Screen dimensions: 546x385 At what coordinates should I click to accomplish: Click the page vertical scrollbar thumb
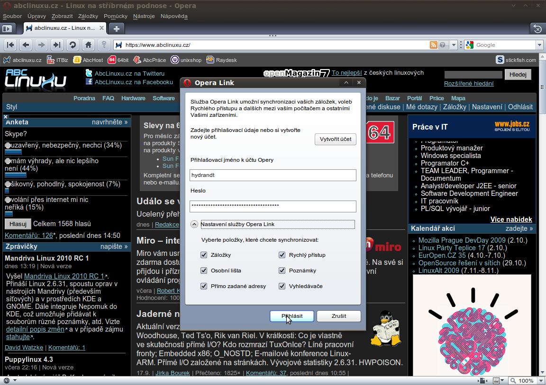pyautogui.click(x=543, y=87)
